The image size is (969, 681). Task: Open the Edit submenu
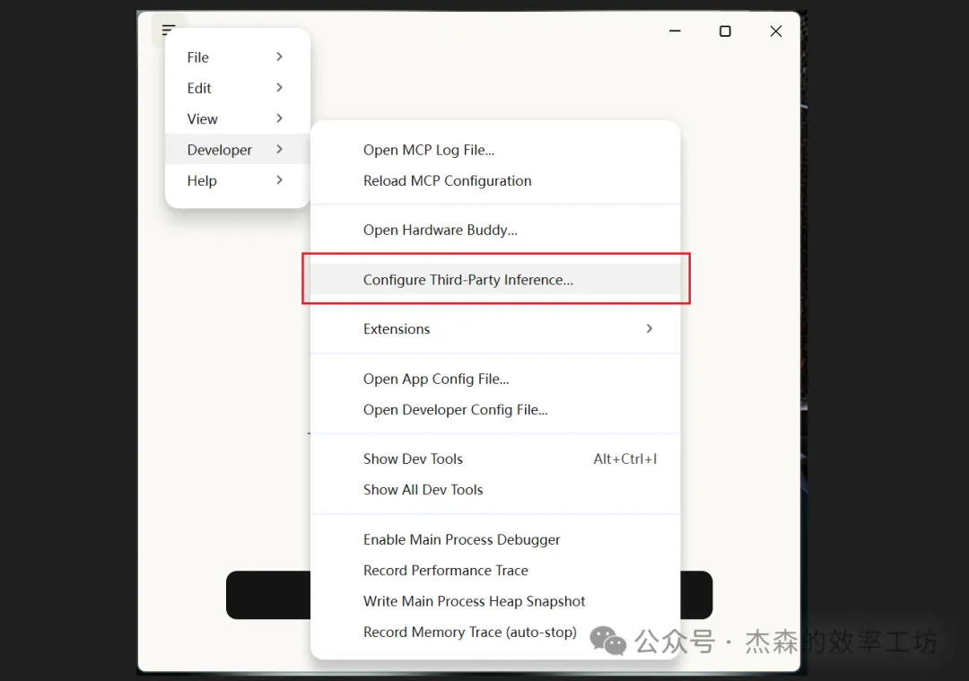point(199,88)
